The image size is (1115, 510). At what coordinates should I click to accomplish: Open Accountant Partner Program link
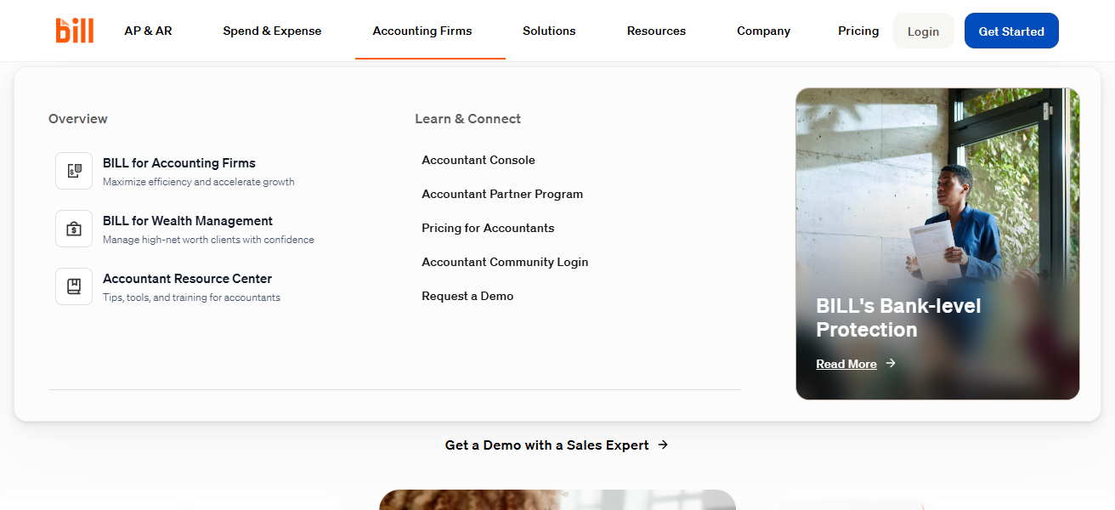coord(502,194)
